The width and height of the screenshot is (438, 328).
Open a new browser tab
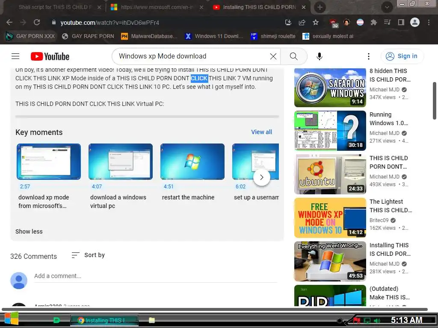click(x=320, y=8)
